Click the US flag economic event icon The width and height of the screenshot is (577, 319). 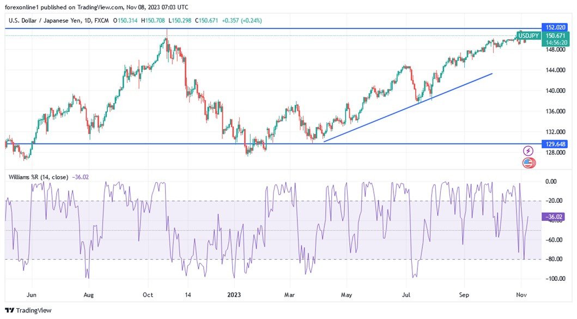tap(527, 162)
